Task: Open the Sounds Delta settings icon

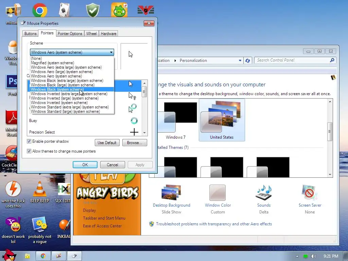Action: pos(264,199)
